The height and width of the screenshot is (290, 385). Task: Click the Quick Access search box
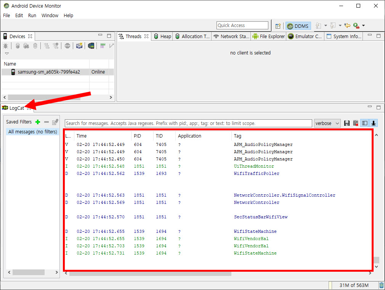pyautogui.click(x=242, y=25)
